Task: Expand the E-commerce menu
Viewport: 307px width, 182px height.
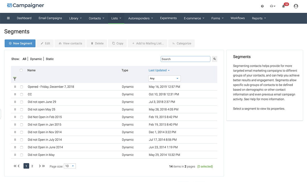Action: (194, 18)
